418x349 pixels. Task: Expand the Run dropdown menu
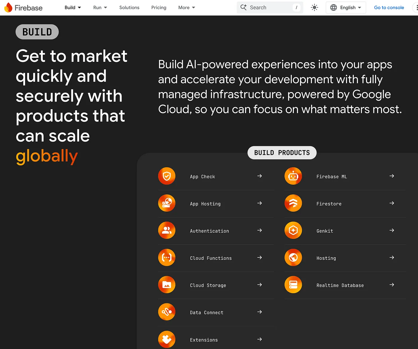pos(100,7)
